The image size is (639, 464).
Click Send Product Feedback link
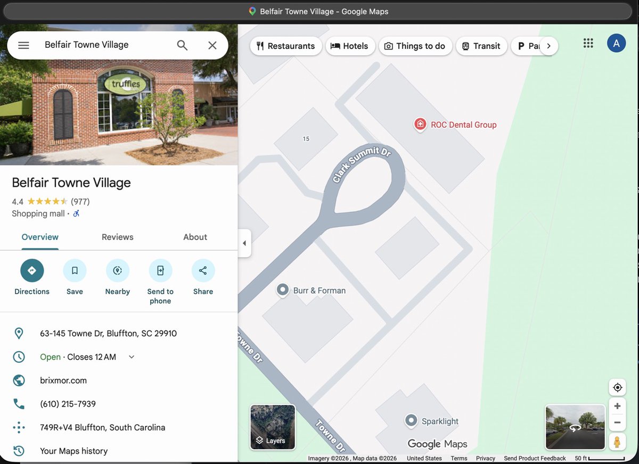coord(535,458)
